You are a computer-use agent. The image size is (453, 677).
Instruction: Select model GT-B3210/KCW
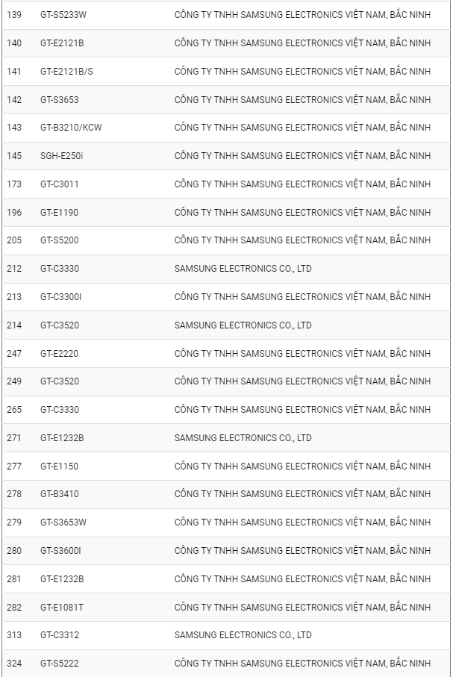pyautogui.click(x=71, y=128)
